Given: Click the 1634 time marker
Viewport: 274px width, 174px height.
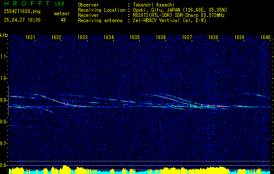Looking at the screenshot, I should [x=109, y=37].
